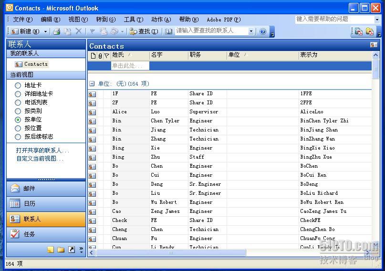
Task: Switch to the 联系人 (Contacts) pane
Action: 46,219
